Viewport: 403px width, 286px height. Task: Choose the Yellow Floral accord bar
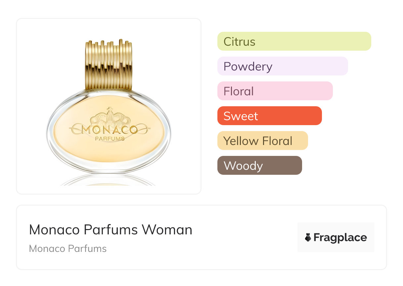262,141
